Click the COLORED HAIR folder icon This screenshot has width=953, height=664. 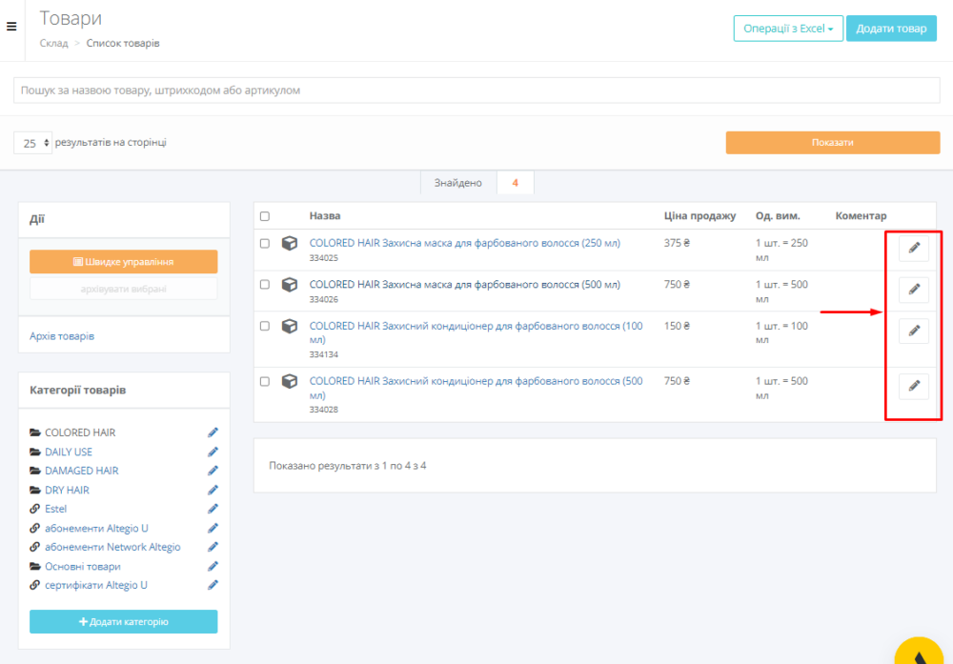(35, 433)
